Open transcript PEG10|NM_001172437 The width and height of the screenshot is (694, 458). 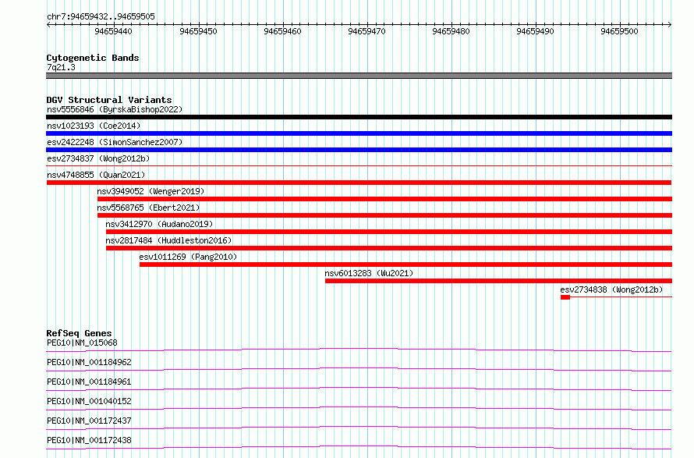tap(89, 421)
